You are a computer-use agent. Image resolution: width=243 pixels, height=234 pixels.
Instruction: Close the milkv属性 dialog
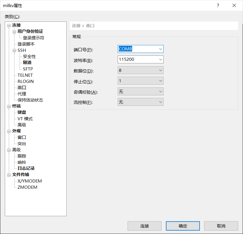pyautogui.click(x=234, y=6)
